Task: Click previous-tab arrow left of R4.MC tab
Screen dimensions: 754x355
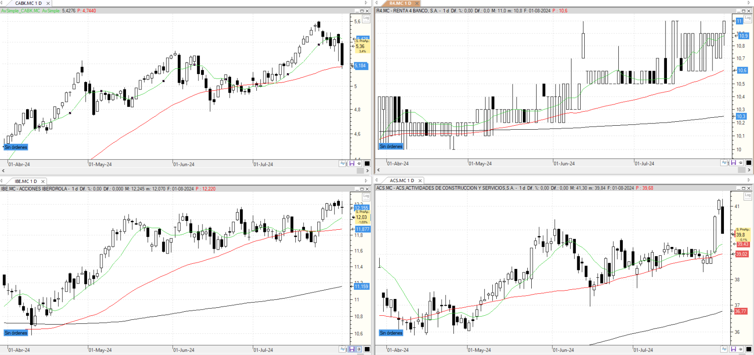Action: click(x=377, y=3)
